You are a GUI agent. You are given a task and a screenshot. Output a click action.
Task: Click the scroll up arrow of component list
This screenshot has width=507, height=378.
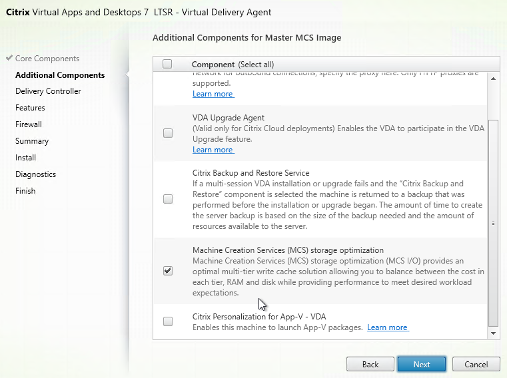(493, 79)
